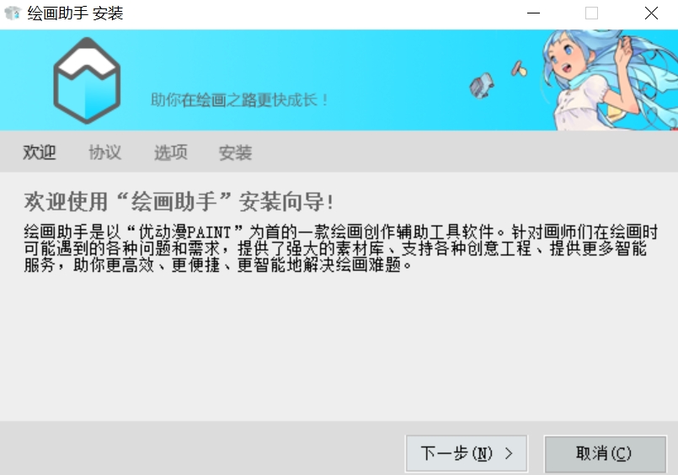Click the description paragraph about 优动漫PAINT

[341, 248]
